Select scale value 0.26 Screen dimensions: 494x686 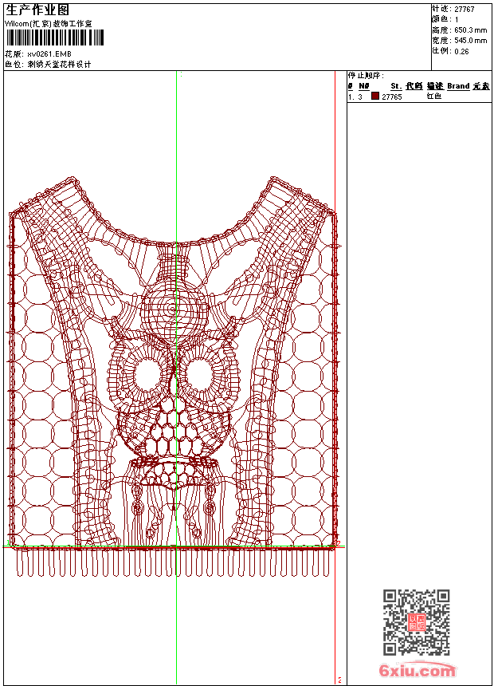[x=461, y=52]
